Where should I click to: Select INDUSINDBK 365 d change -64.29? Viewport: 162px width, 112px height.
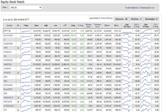tap(137, 44)
